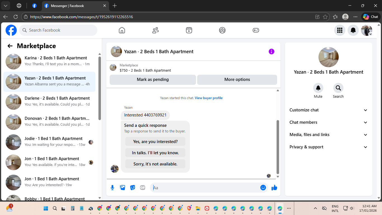This screenshot has height=215, width=382.
Task: Open the Video (Reels) navigation icon
Action: coord(189,30)
